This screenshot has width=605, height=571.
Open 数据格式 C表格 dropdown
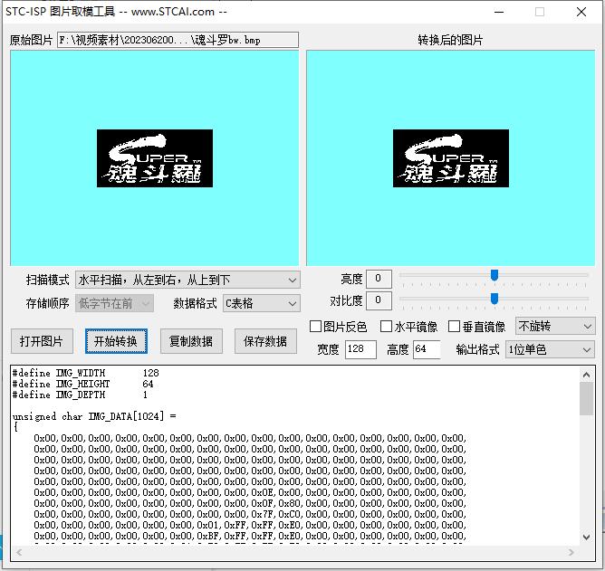point(261,303)
